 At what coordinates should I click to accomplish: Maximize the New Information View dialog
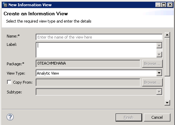tap(164, 5)
